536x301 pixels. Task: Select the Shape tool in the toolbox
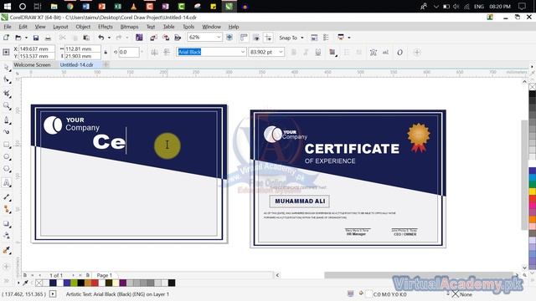(x=6, y=80)
